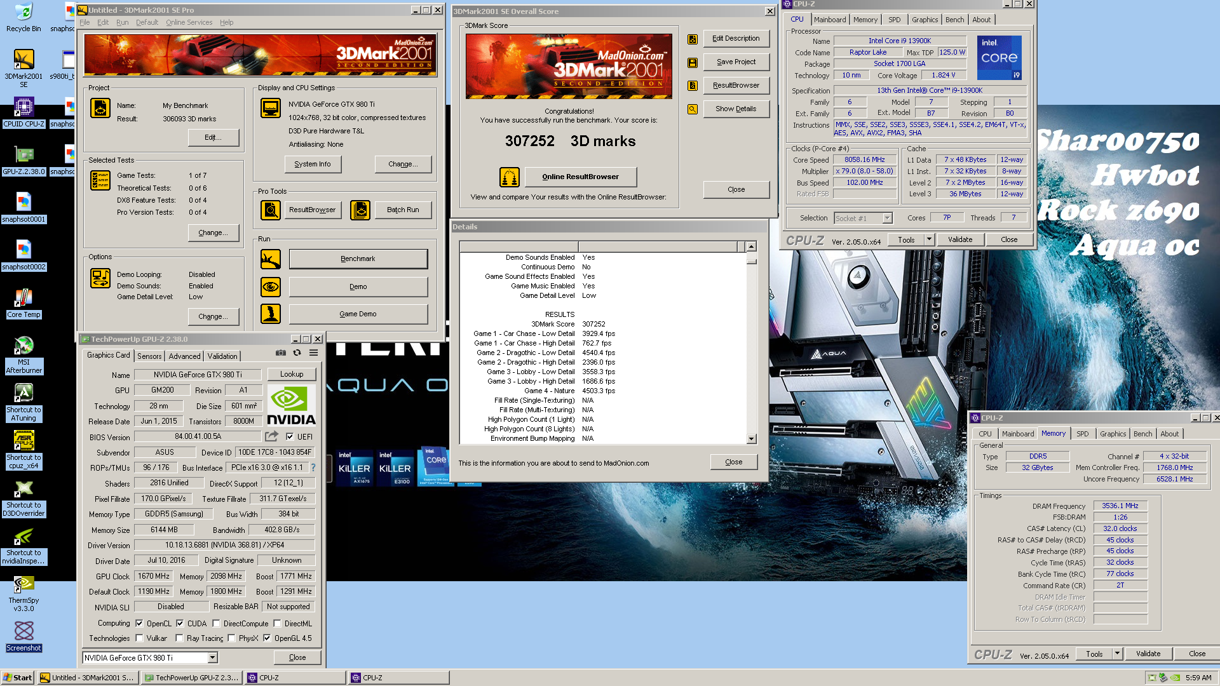Switch to Advanced tab in GPU-Z
The width and height of the screenshot is (1220, 686).
184,356
